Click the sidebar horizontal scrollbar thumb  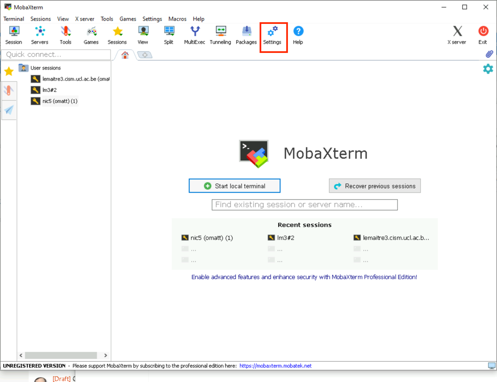(x=61, y=355)
